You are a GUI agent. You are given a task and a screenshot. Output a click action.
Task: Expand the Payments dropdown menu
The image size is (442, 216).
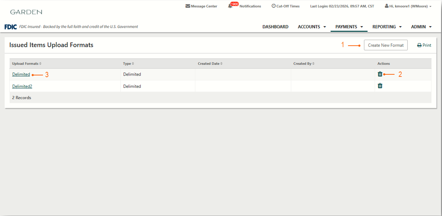coord(349,27)
